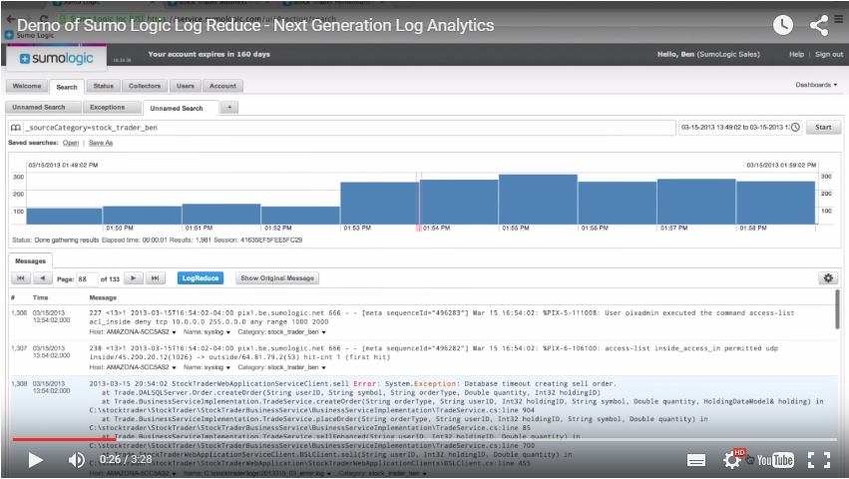Image resolution: width=849 pixels, height=479 pixels.
Task: Click the 01:50 PM histogram bar
Action: click(142, 216)
